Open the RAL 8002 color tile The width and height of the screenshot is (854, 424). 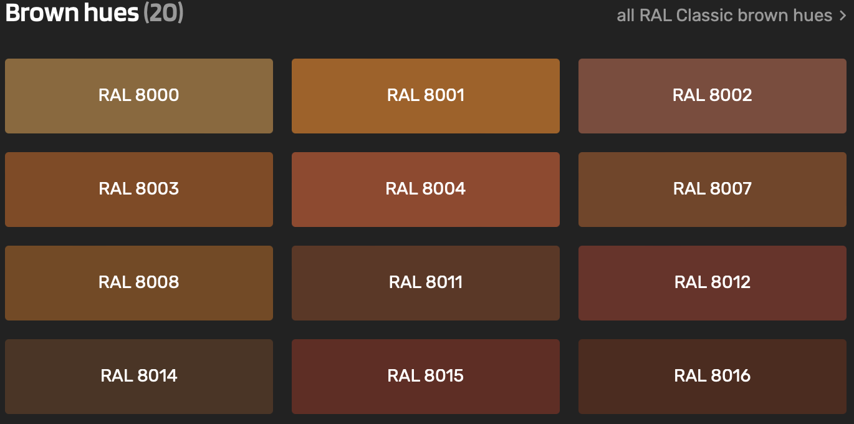click(712, 96)
